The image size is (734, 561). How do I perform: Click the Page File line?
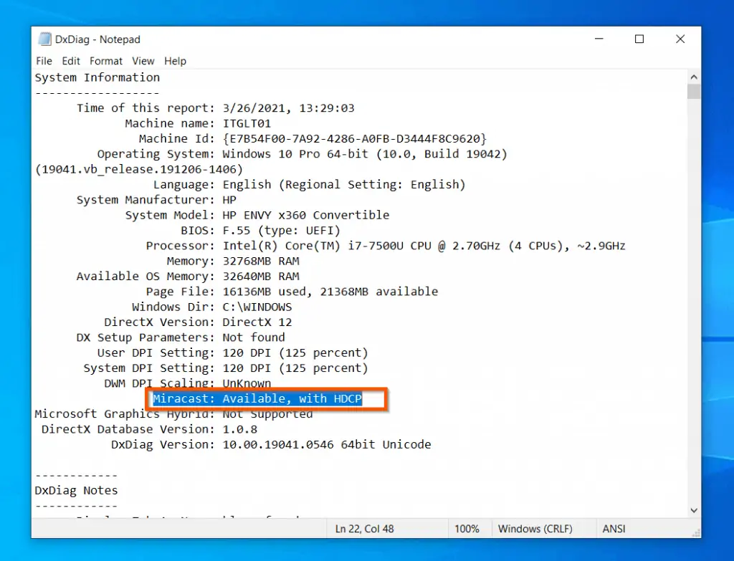[292, 292]
